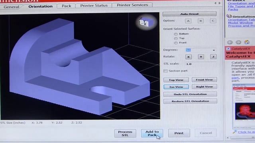This screenshot has height=143, width=255.
Task: Click the Print button
Action: click(x=179, y=133)
